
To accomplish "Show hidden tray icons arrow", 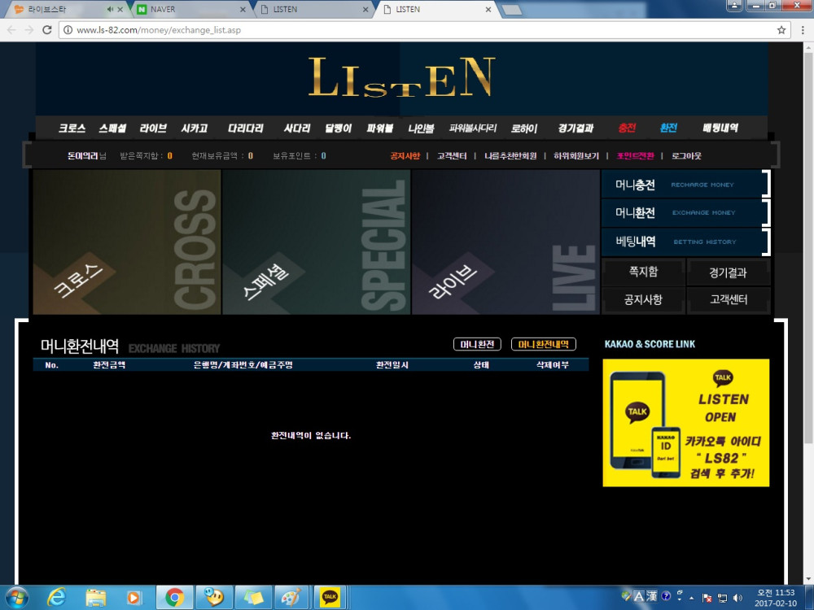I will (691, 598).
